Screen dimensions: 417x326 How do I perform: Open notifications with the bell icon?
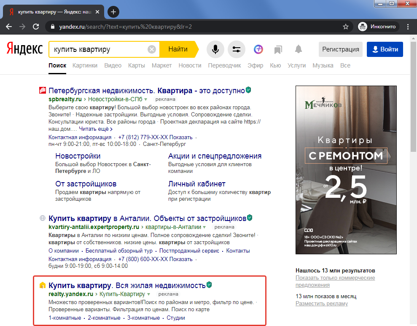tap(298, 49)
